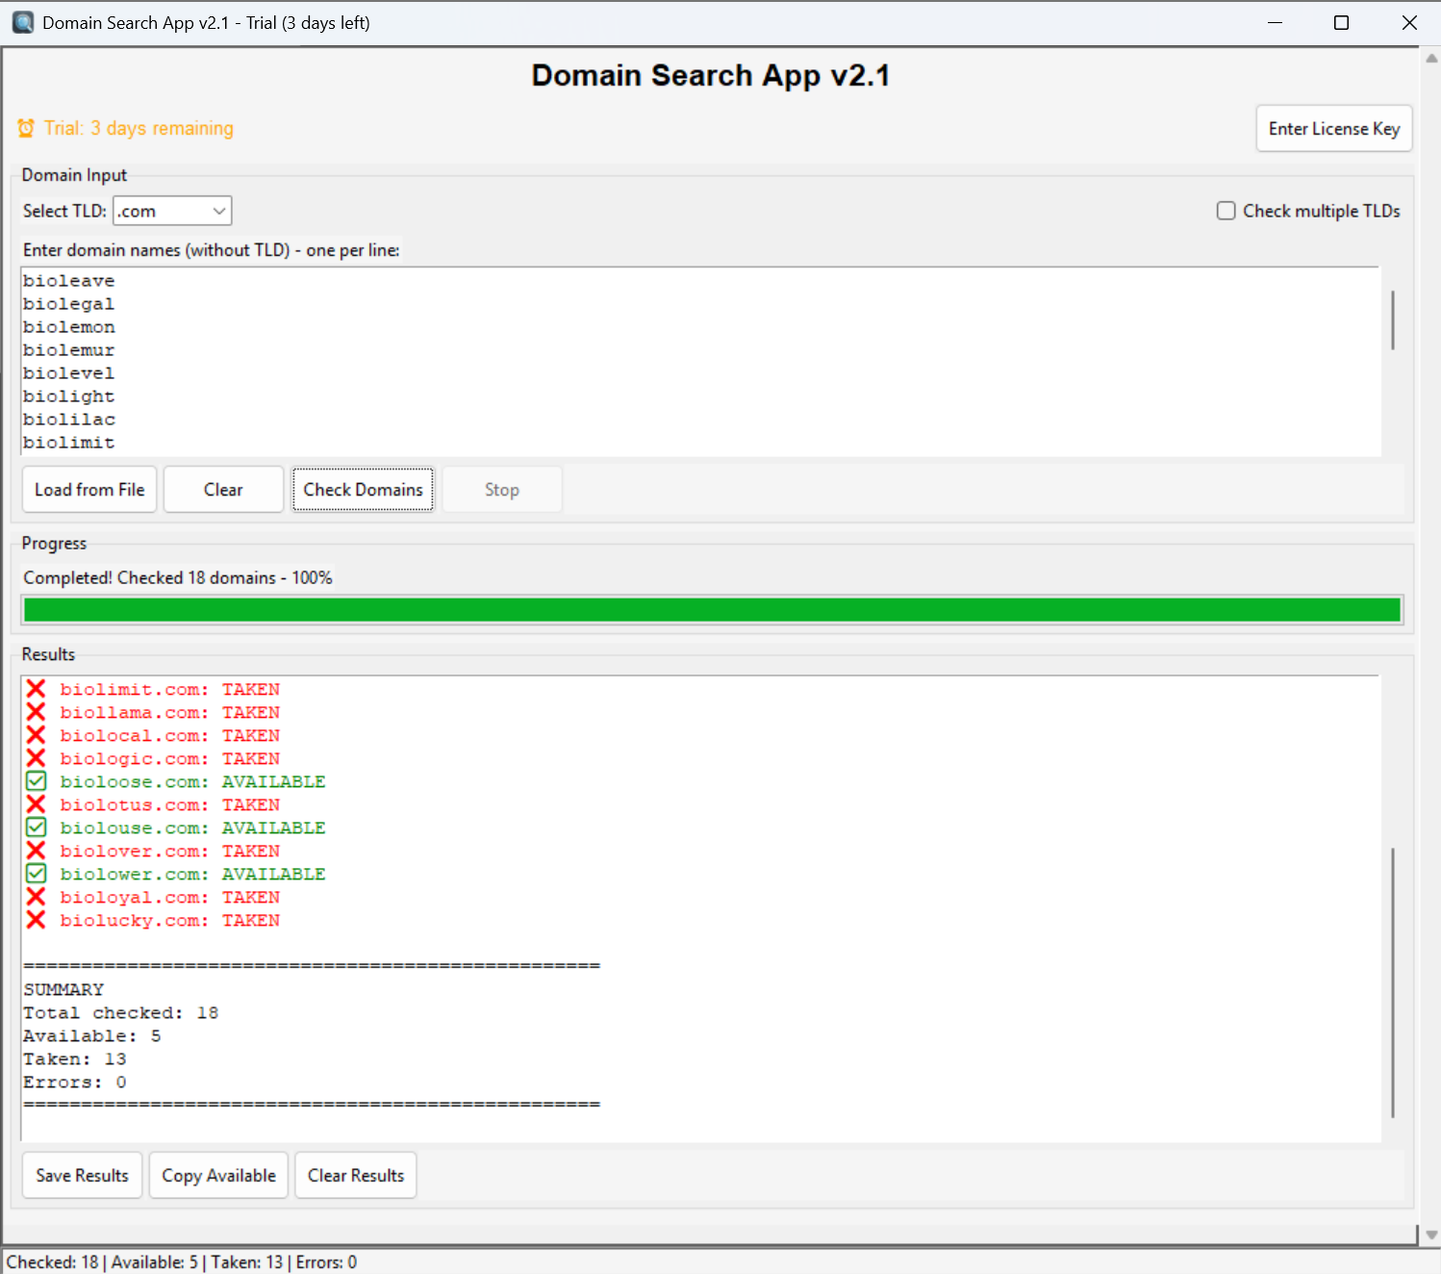Viewport: 1441px width, 1274px height.
Task: Click the 'Trial: 3 days remaining' text
Action: point(139,128)
